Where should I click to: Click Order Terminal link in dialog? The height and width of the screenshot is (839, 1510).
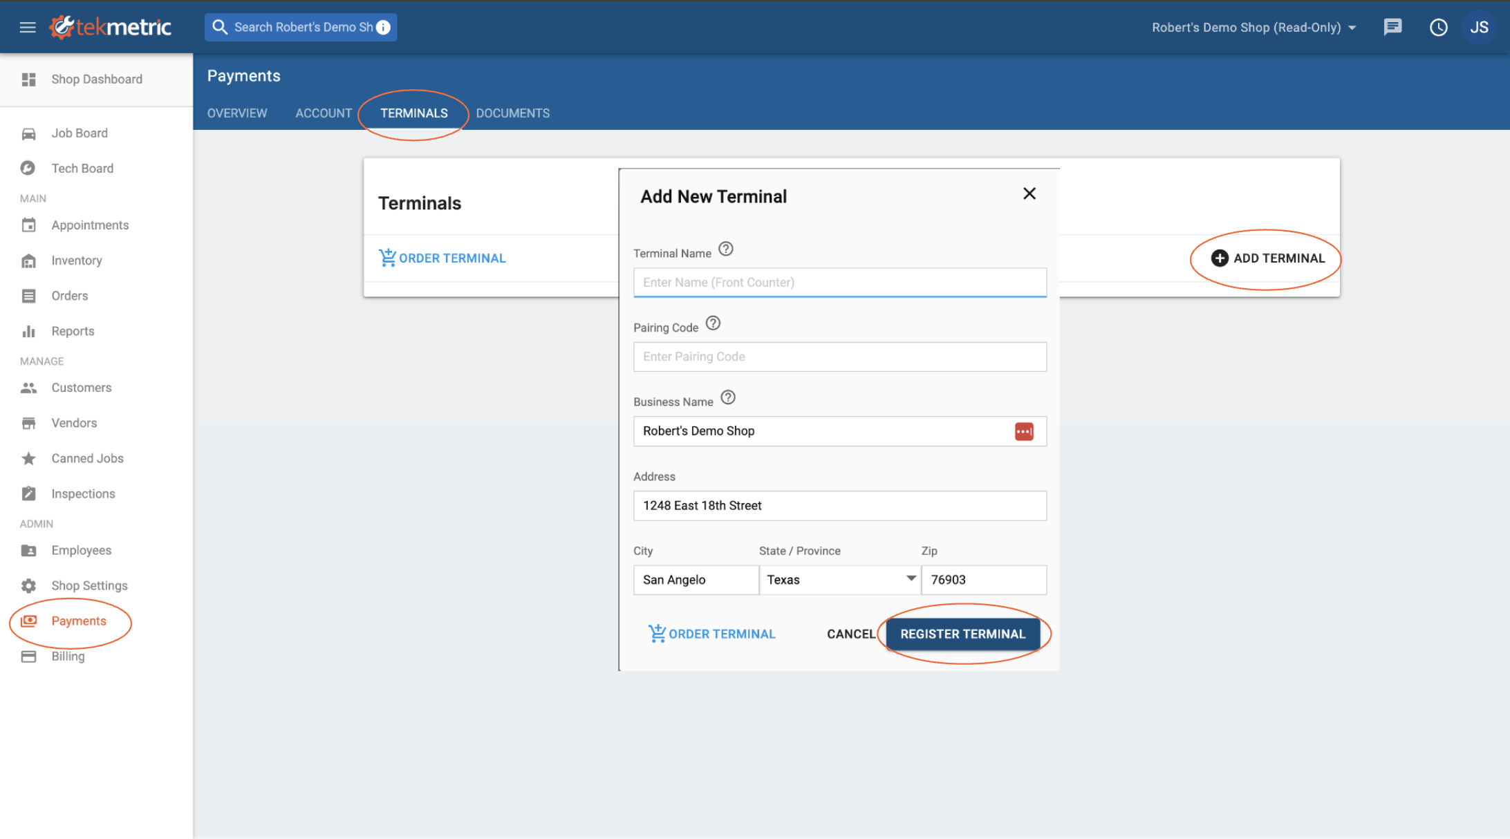(x=711, y=634)
